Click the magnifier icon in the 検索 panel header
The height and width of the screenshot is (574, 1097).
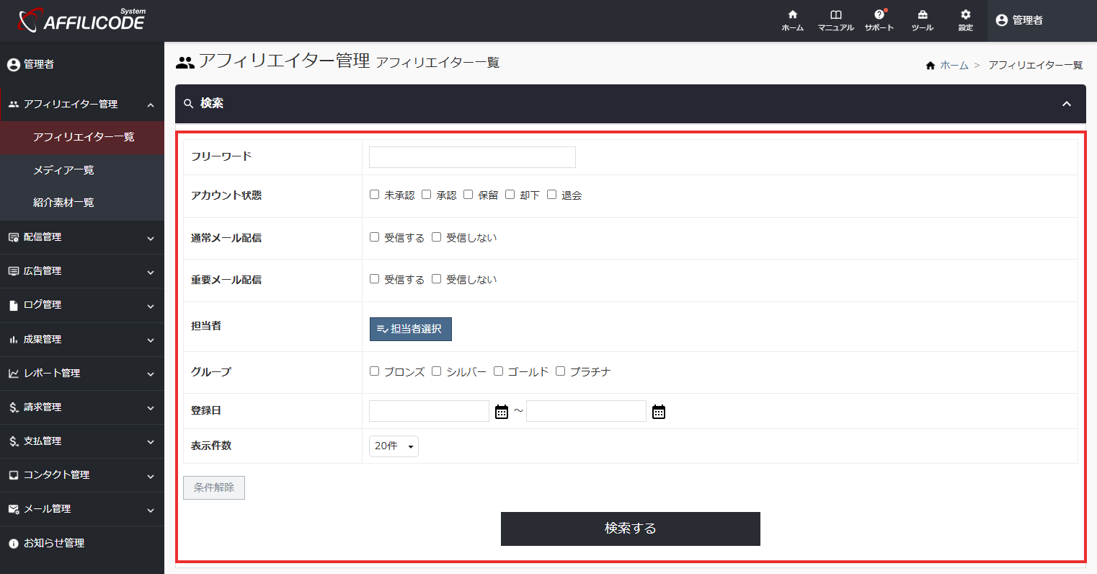189,103
